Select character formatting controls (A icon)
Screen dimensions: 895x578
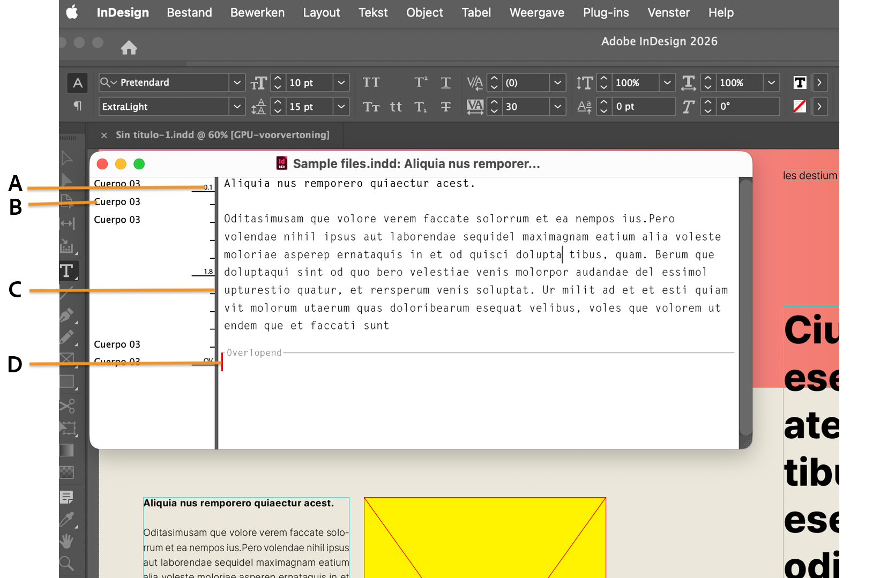pyautogui.click(x=78, y=82)
